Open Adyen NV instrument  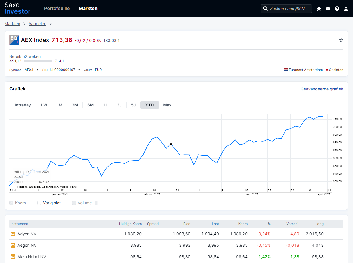(x=27, y=234)
